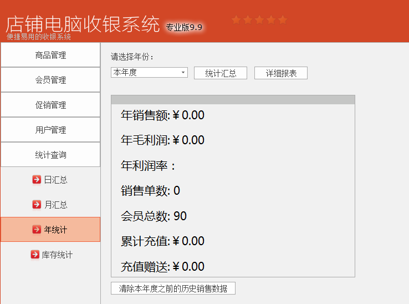Screen dimensions: 409x304
Task: Expand 用户管理 sidebar section
Action: (x=50, y=130)
